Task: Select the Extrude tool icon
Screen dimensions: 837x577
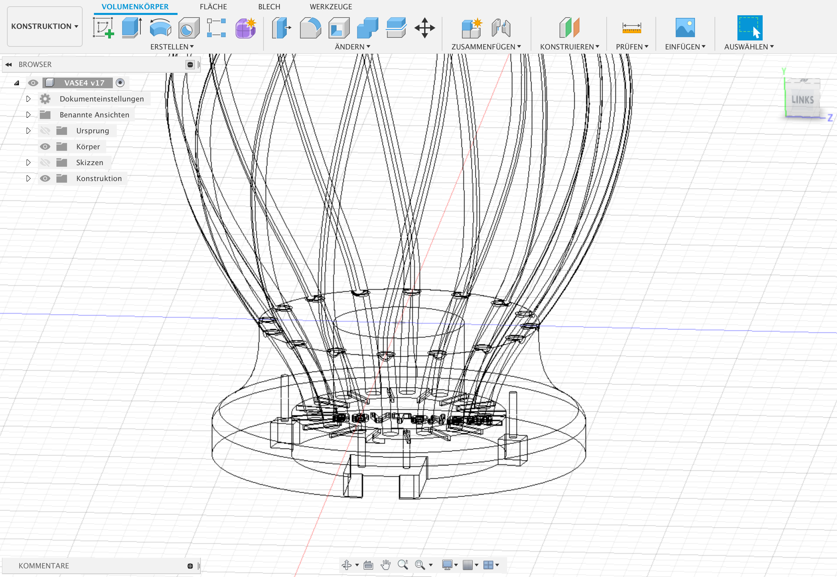Action: click(x=132, y=28)
